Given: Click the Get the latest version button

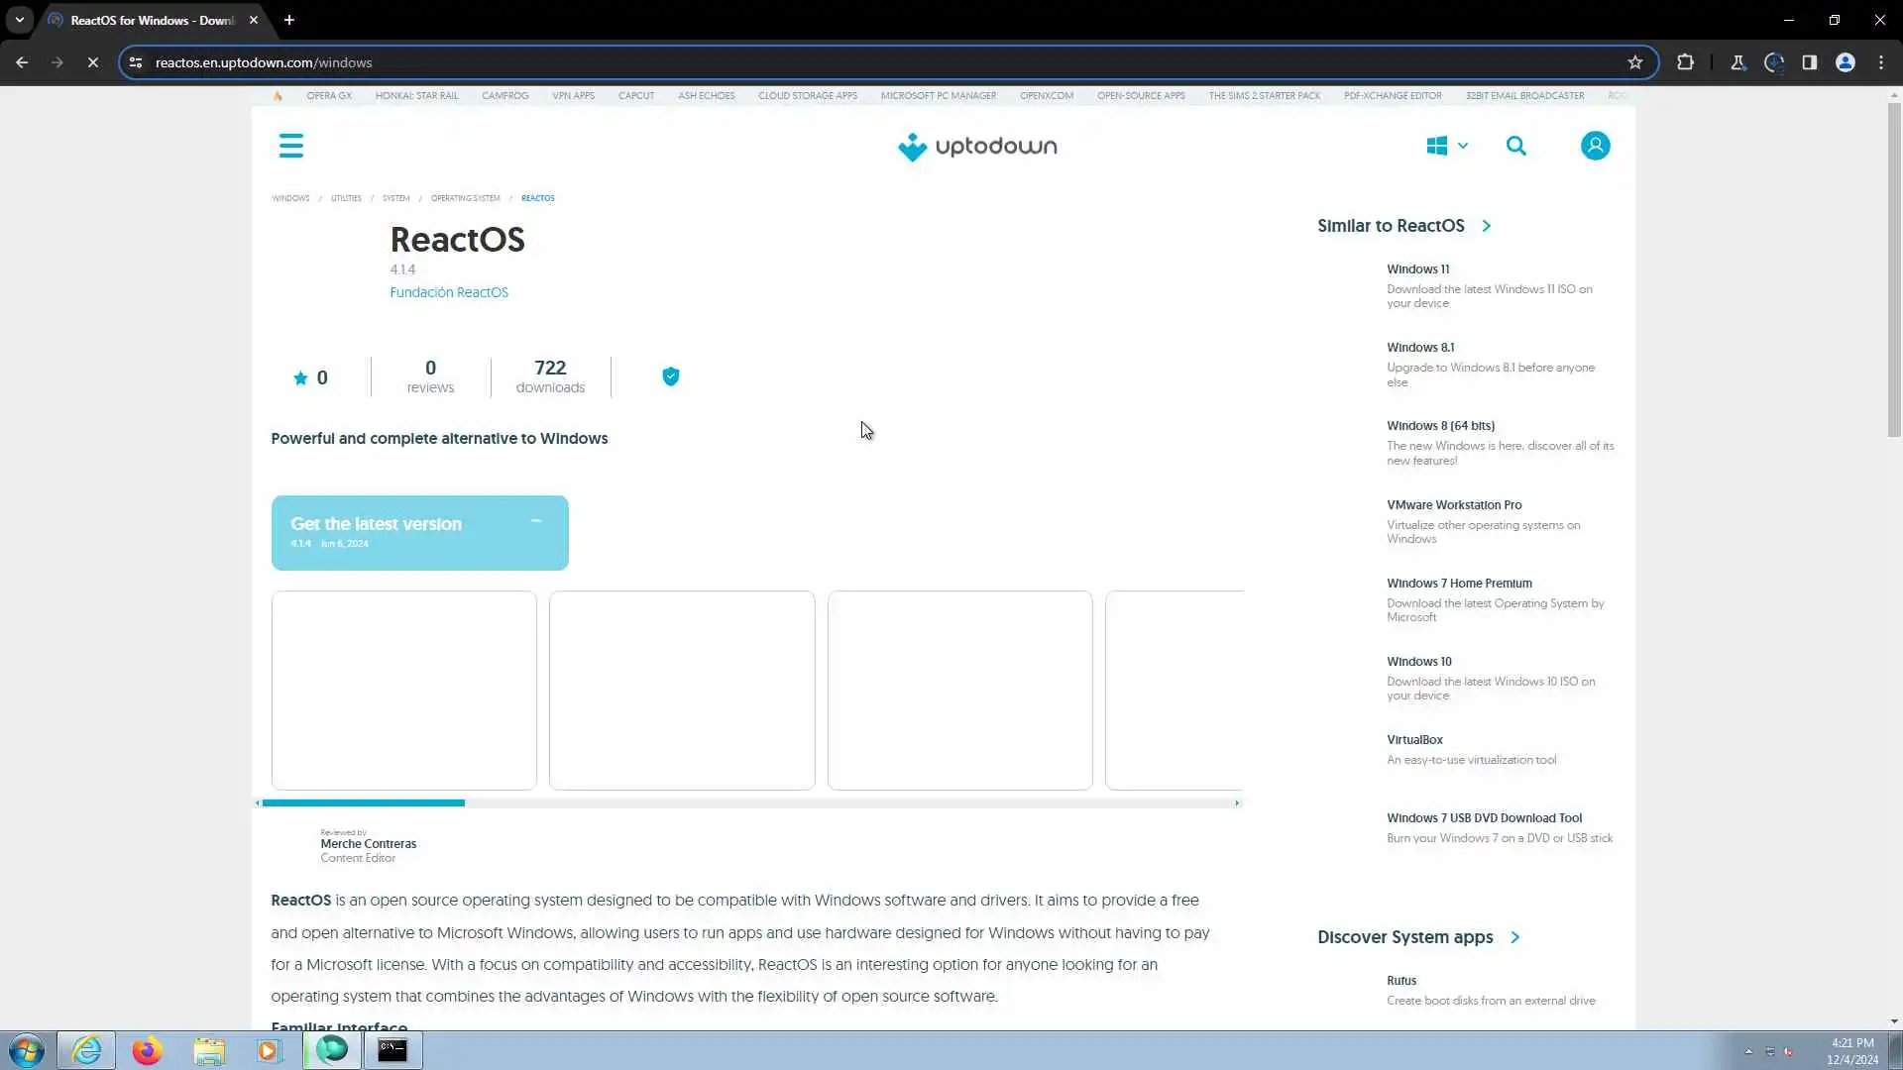Looking at the screenshot, I should coord(419,533).
